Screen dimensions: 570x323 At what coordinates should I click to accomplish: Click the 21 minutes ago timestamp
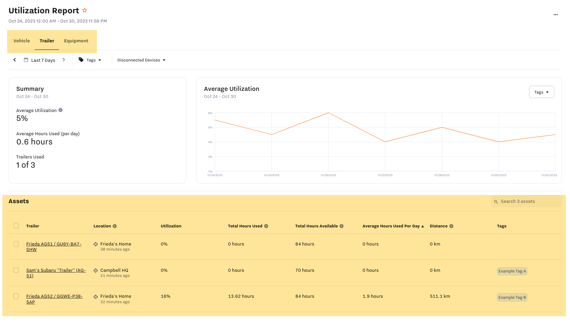click(x=115, y=276)
